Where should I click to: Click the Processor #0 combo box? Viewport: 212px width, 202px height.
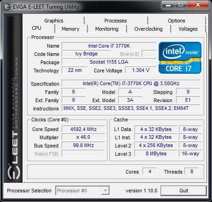tap(82, 191)
